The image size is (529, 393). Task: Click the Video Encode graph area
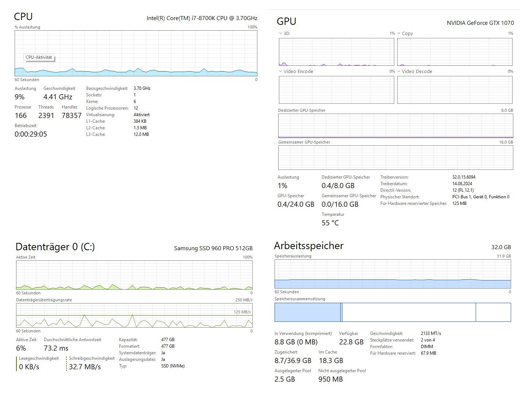(x=336, y=90)
